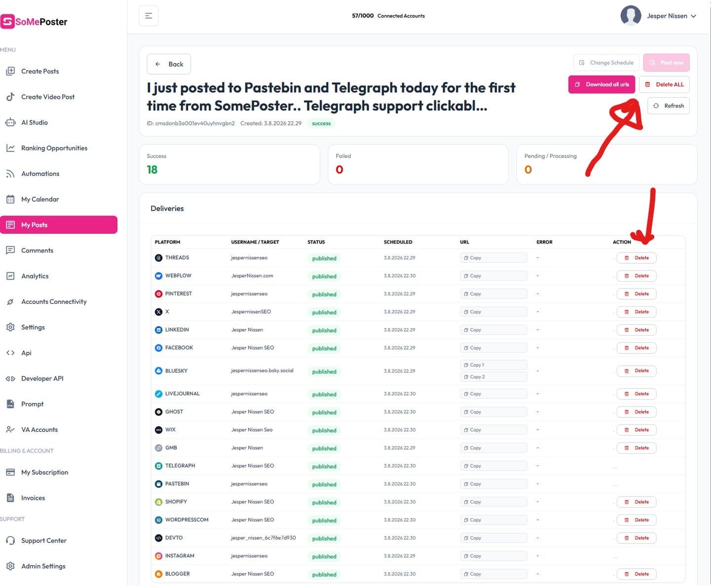
Task: Toggle the sidebar hamburger menu button
Action: point(149,16)
